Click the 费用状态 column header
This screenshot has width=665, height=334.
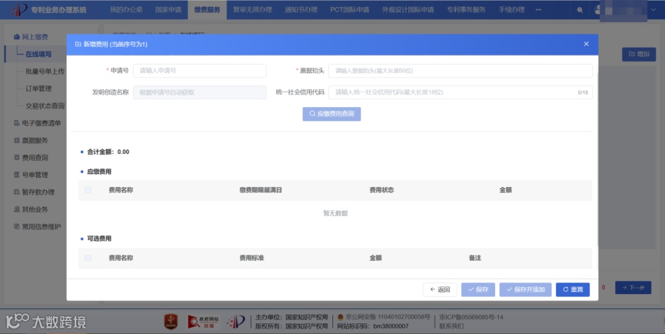(x=382, y=190)
